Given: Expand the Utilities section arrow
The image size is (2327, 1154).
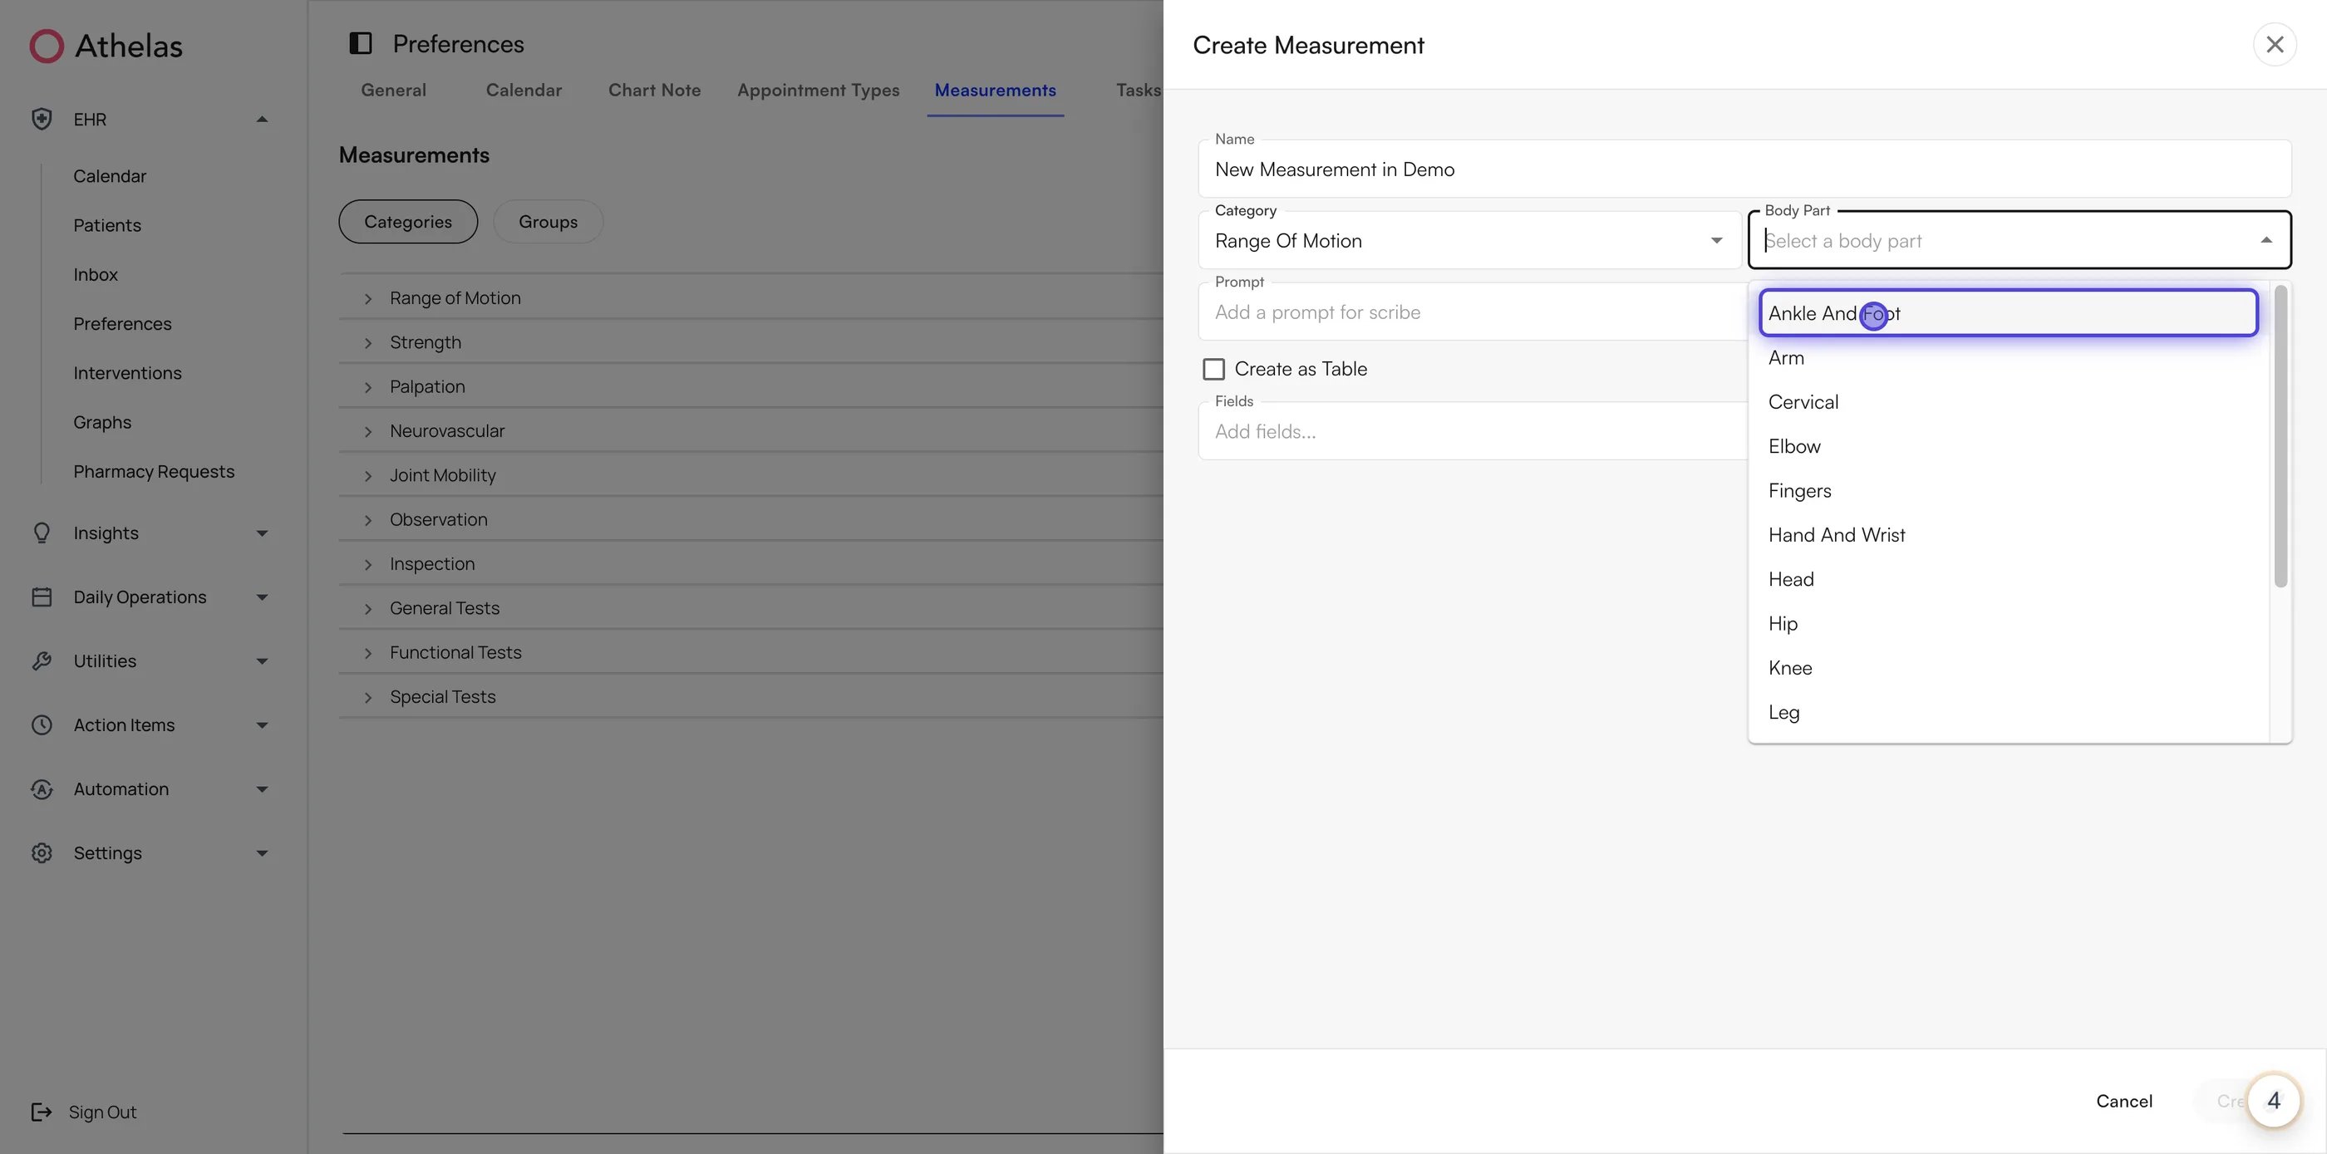Looking at the screenshot, I should (262, 661).
